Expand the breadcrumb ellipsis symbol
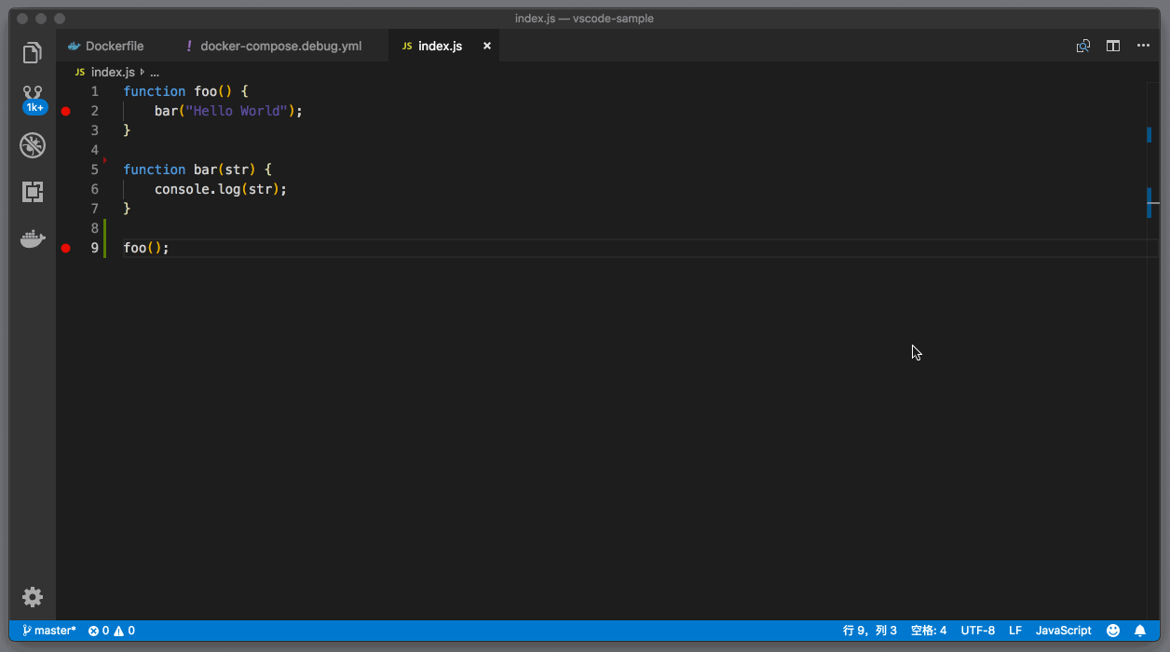1170x652 pixels. (155, 72)
